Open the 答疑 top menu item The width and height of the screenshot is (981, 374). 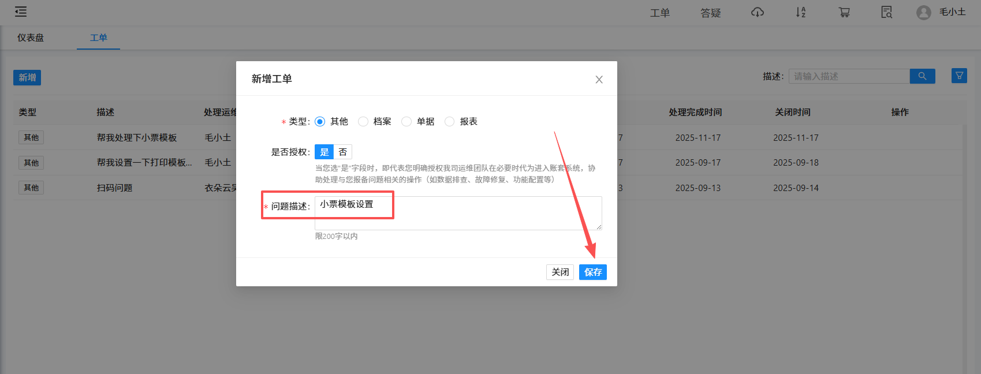coord(710,13)
